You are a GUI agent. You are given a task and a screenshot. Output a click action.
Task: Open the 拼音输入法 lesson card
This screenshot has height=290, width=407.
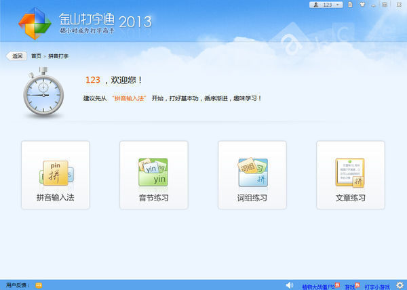click(x=56, y=175)
